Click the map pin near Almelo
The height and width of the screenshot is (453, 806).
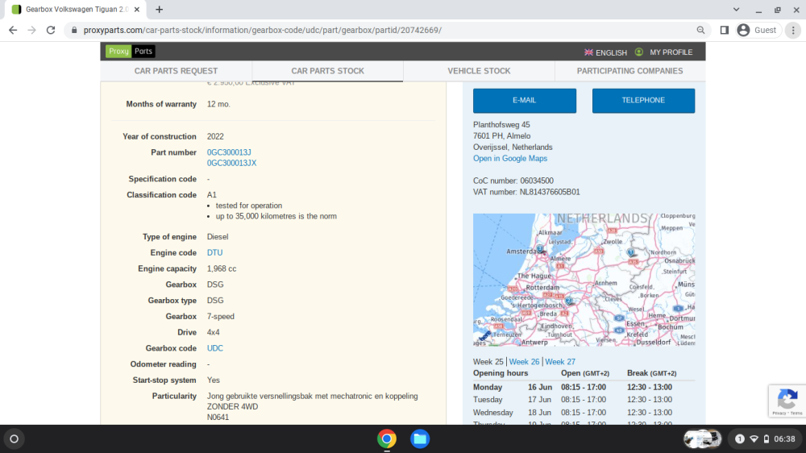click(x=631, y=252)
